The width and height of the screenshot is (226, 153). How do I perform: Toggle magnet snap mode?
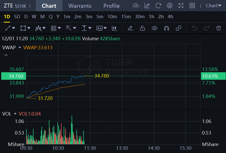(x=166, y=28)
